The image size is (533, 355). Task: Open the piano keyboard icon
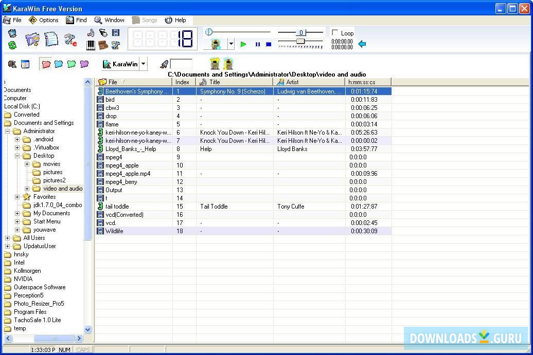pos(91,45)
